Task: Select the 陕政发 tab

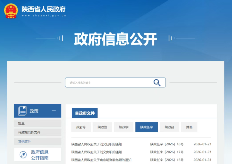Action: 102,127
